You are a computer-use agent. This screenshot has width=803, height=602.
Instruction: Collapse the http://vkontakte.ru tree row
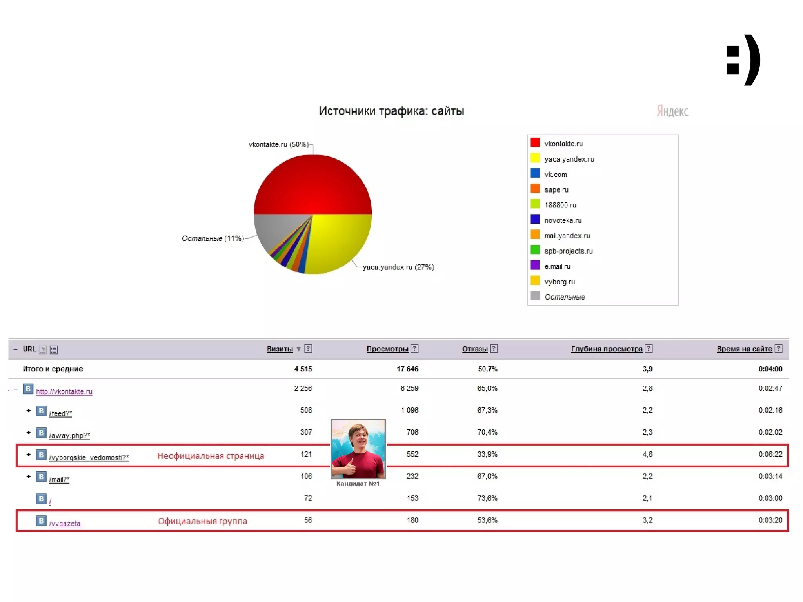point(15,389)
